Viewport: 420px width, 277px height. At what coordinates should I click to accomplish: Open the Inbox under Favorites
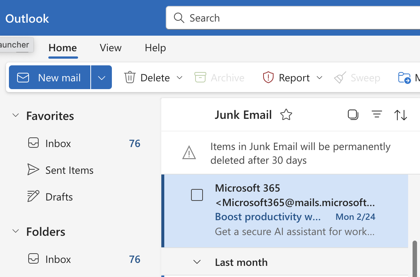pyautogui.click(x=58, y=143)
